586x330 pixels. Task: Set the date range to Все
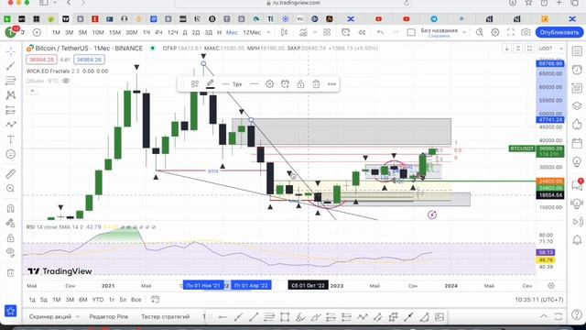(x=136, y=300)
